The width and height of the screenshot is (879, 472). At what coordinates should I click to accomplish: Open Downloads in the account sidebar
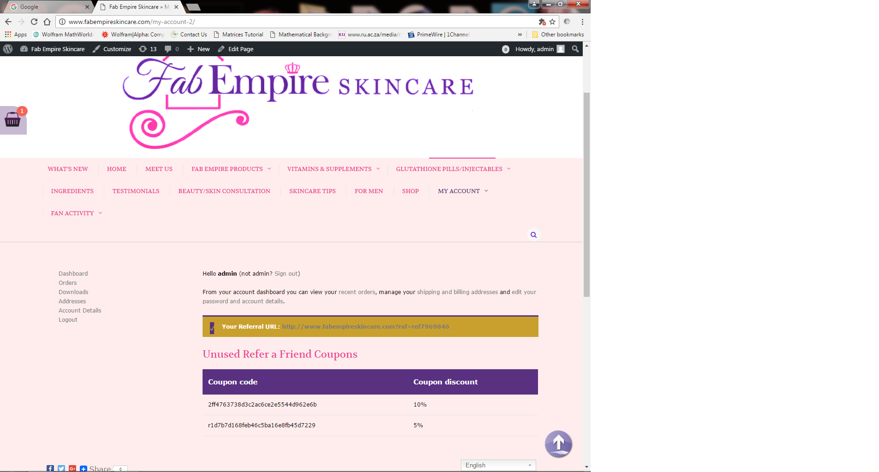[73, 292]
